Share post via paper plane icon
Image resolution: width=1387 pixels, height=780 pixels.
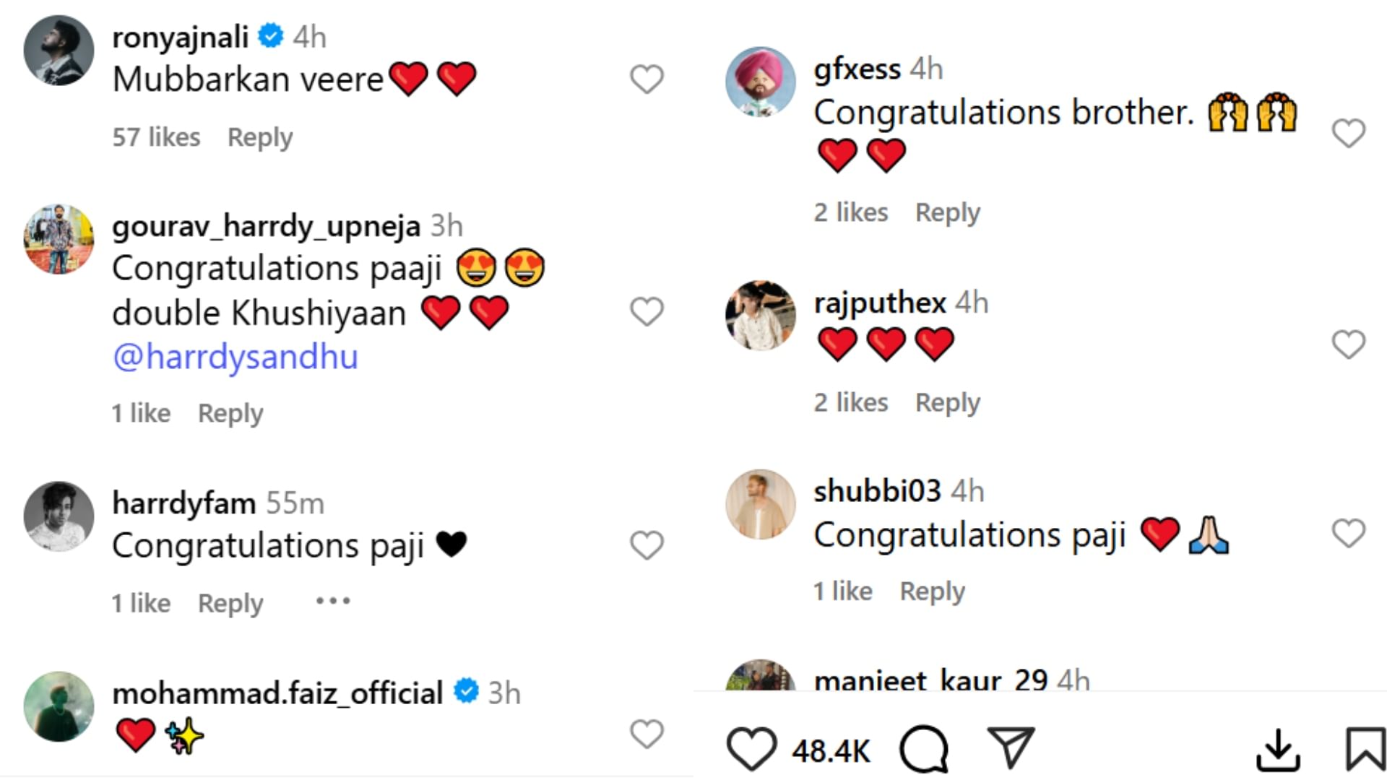1011,747
